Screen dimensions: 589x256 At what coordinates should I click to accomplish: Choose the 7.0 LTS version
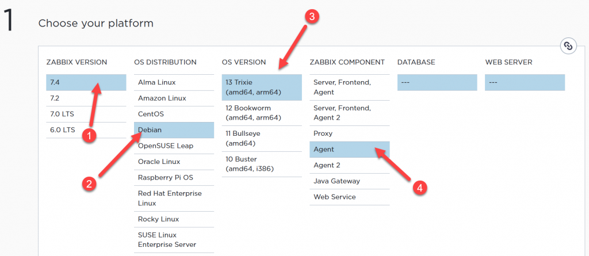[x=86, y=114]
